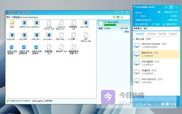The image size is (182, 114).
Task: Click the back arrow in remote disk toolbar
Action: (114, 17)
